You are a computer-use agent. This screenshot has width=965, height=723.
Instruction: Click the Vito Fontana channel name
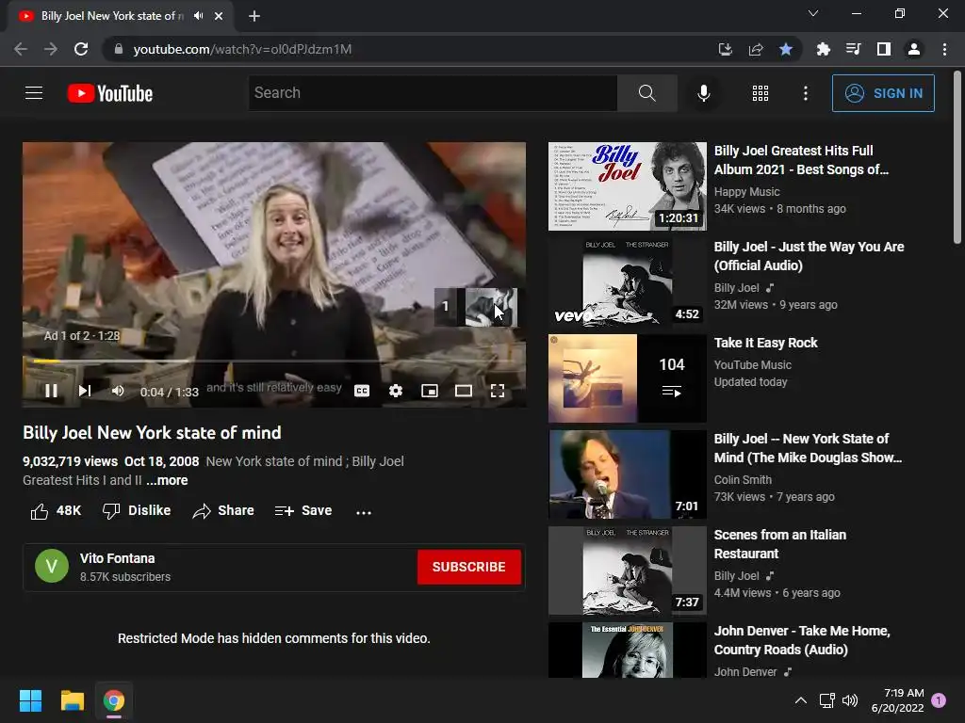pos(118,558)
